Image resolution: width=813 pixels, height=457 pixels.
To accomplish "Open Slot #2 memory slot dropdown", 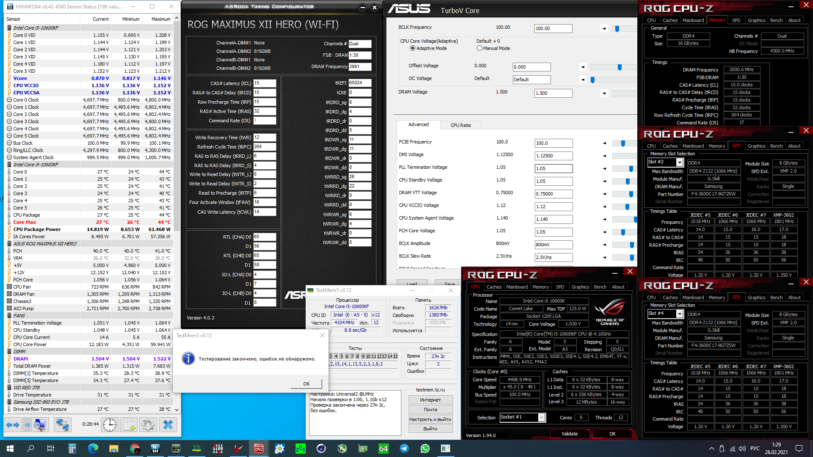I will coord(679,162).
